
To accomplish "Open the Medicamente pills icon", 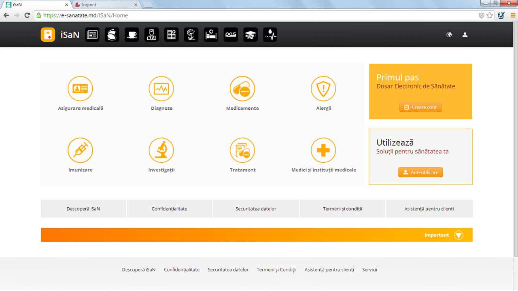I will click(x=242, y=89).
